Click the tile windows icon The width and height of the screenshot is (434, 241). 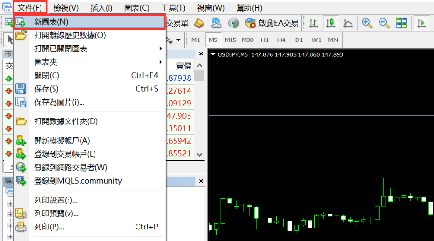tap(401, 23)
